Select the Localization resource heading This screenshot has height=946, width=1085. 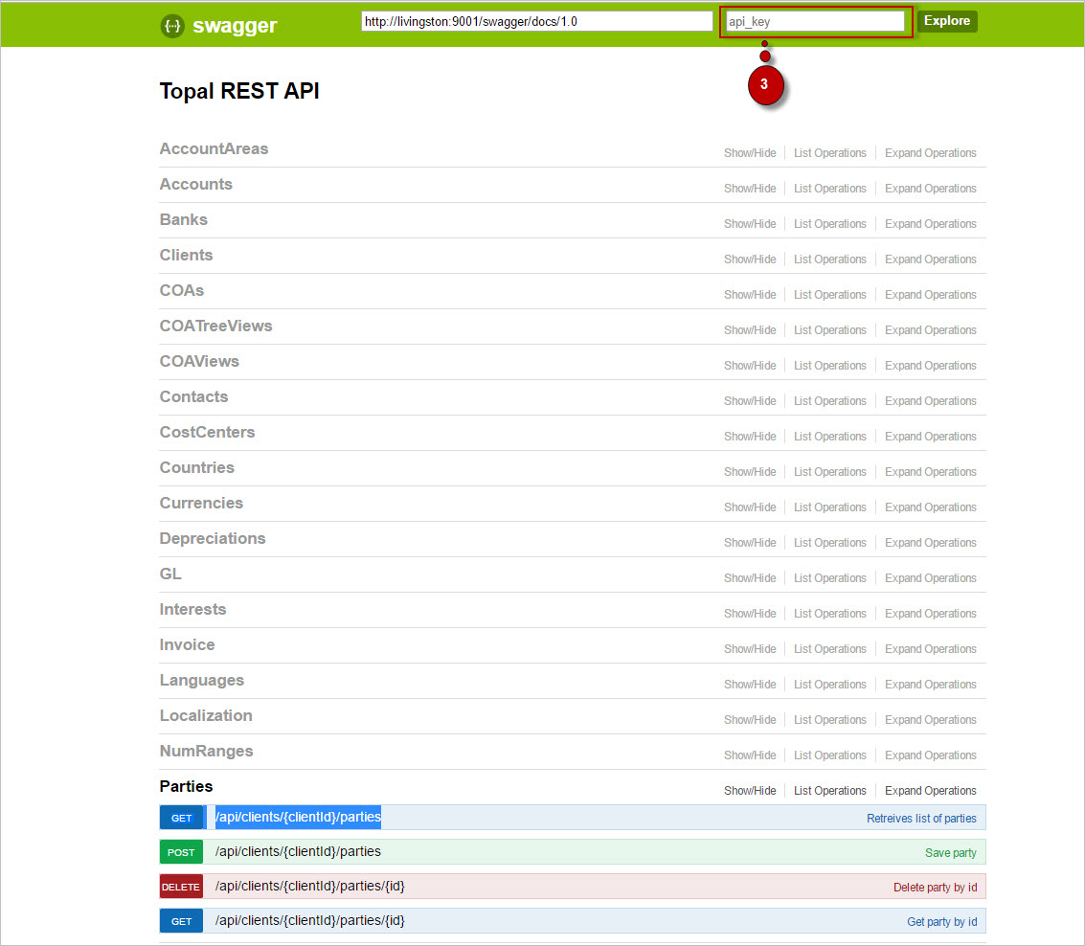coord(206,716)
